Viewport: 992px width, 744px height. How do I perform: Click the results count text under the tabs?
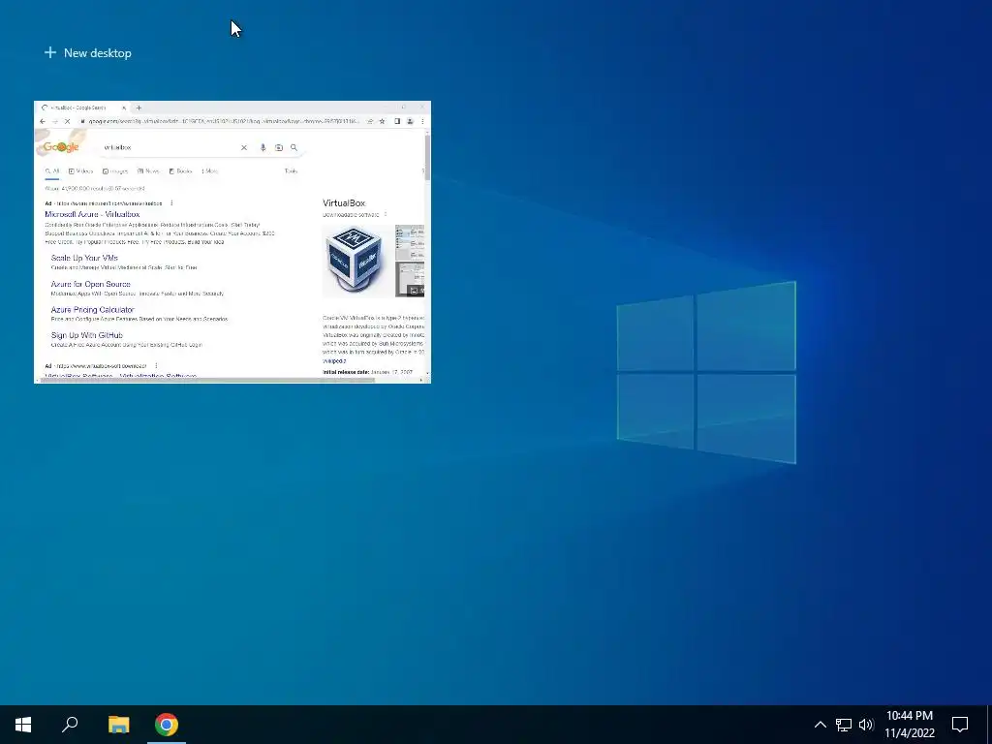[x=95, y=189]
